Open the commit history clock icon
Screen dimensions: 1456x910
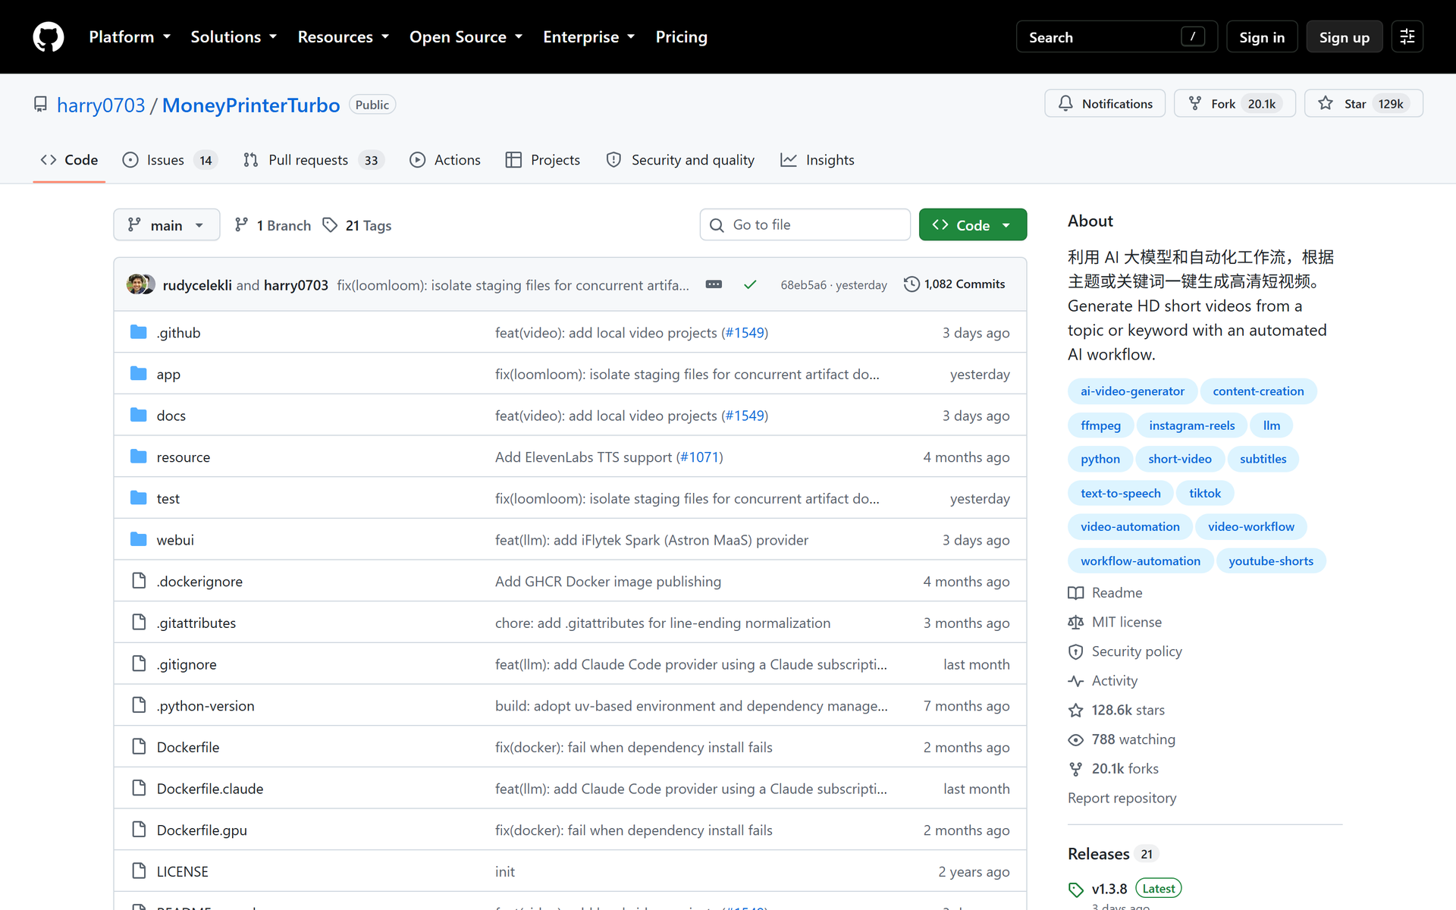(x=912, y=284)
